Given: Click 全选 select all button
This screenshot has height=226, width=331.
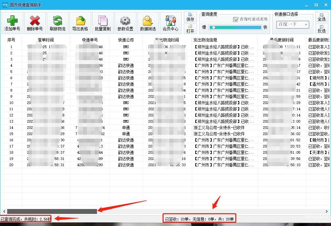Looking at the screenshot, I should click(322, 17).
